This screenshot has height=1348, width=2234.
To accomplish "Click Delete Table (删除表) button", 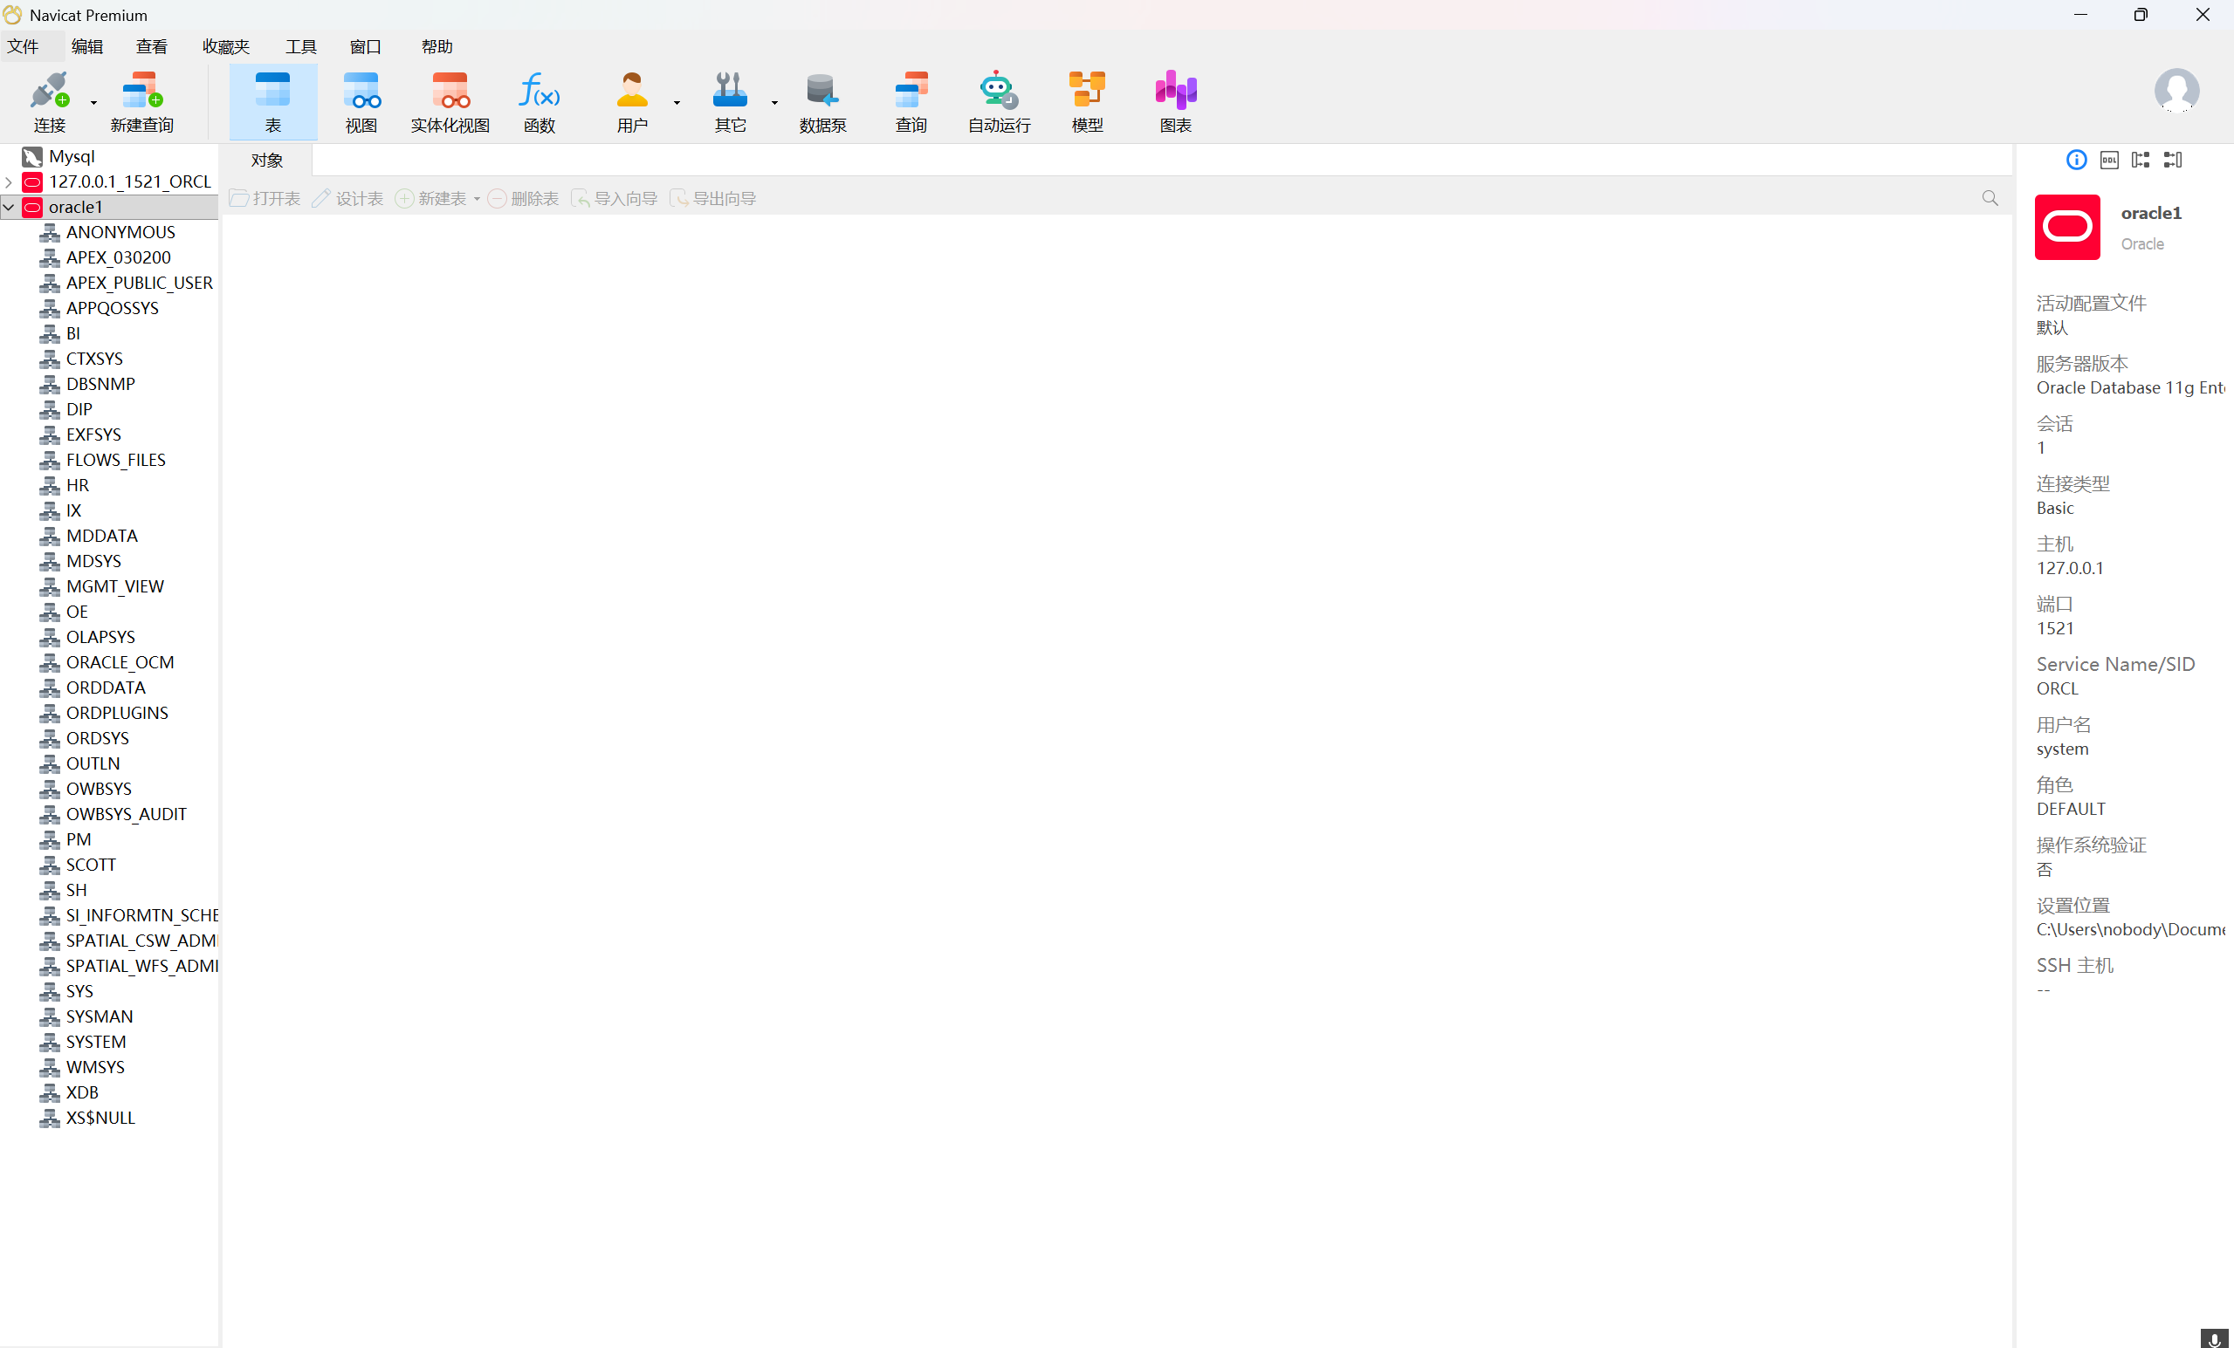I will pyautogui.click(x=523, y=198).
